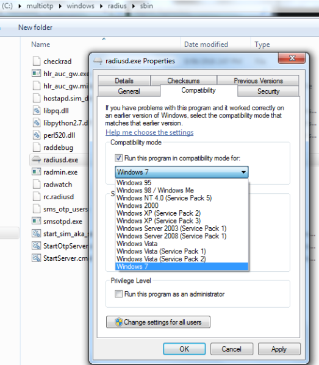Choose Windows Server 2008 (Service Pack 1)
Screen dimensions: 319x365
click(x=182, y=236)
